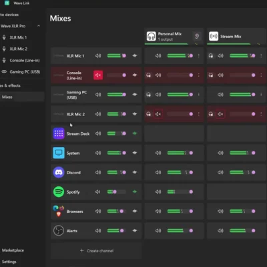The width and height of the screenshot is (267, 267).
Task: Adjust the Spotify channel volume slider
Action: tap(117, 192)
